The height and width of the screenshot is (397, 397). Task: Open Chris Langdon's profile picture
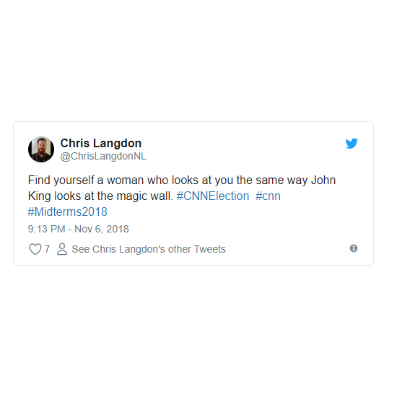(41, 149)
